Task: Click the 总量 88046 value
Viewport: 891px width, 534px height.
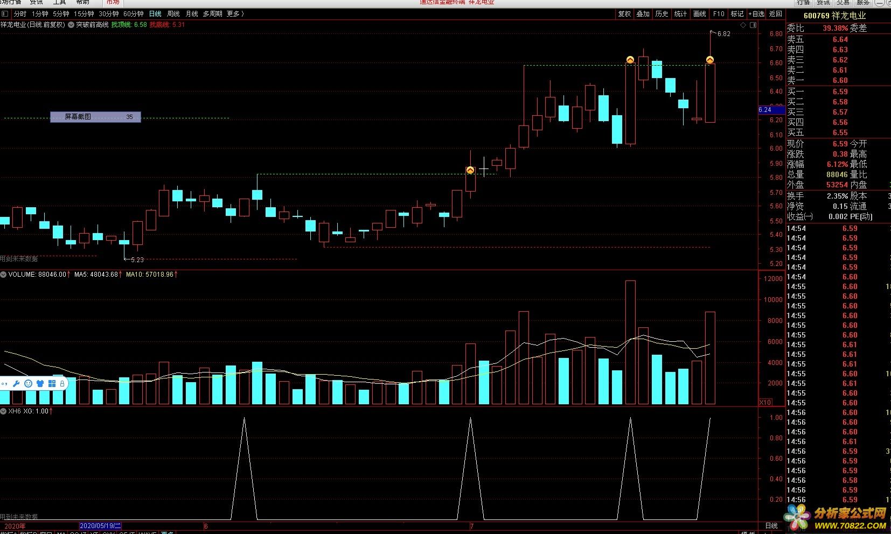Action: click(x=837, y=174)
